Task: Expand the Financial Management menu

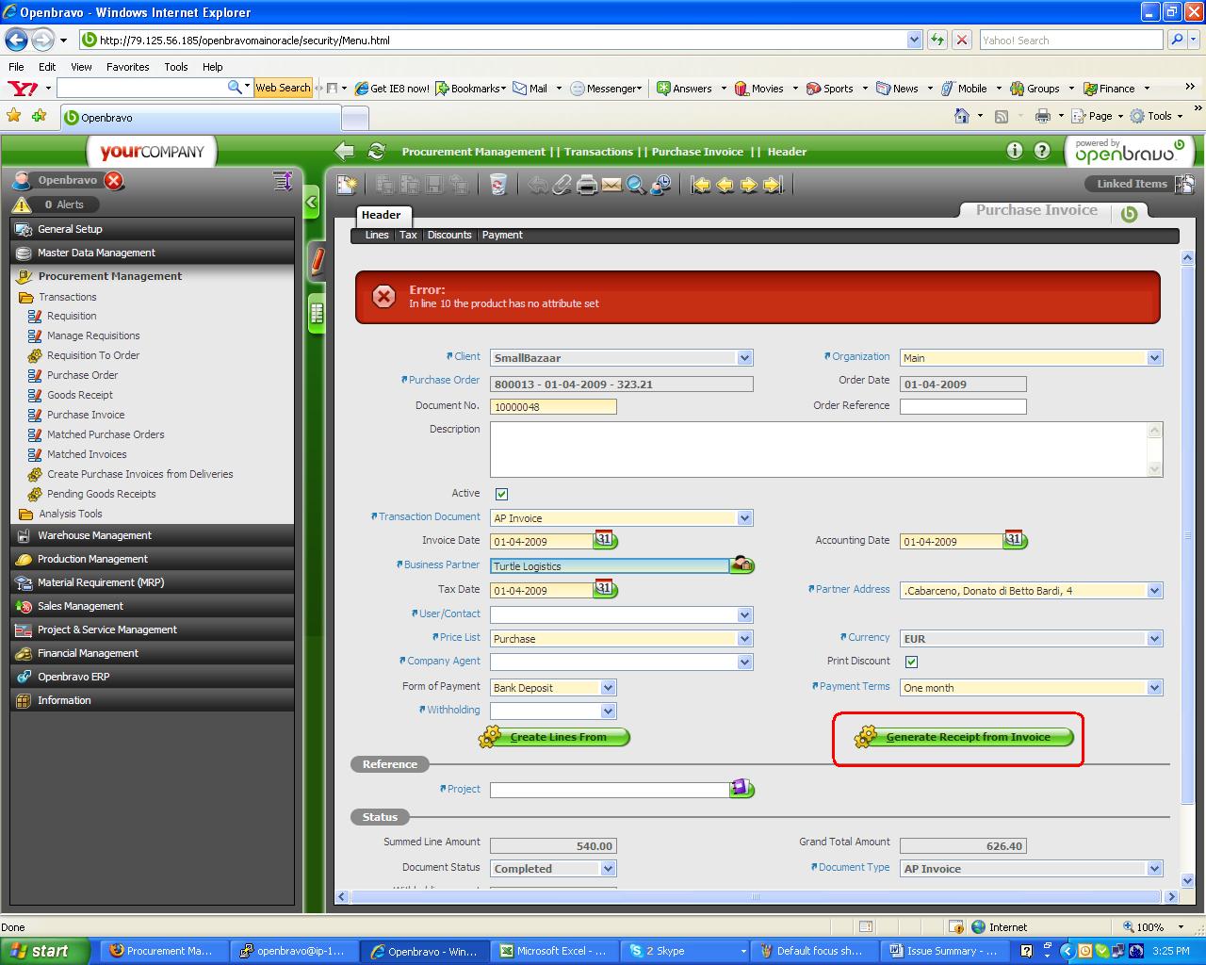Action: click(x=153, y=653)
